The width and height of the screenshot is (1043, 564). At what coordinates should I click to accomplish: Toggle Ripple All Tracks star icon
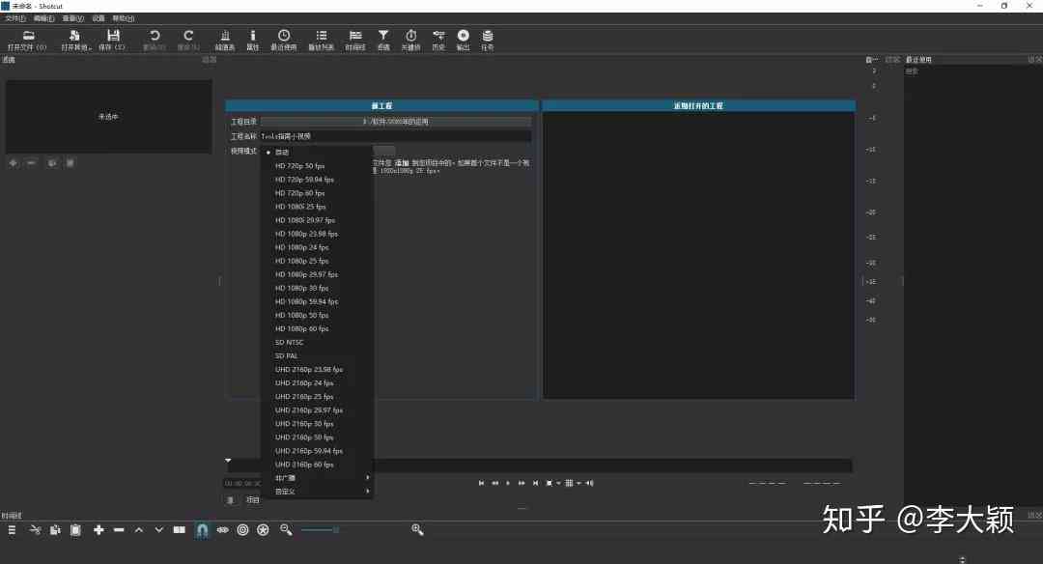pos(264,530)
